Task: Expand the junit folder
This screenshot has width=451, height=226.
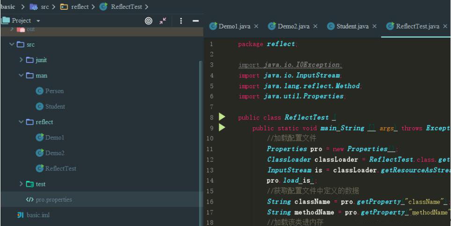Action: 22,60
